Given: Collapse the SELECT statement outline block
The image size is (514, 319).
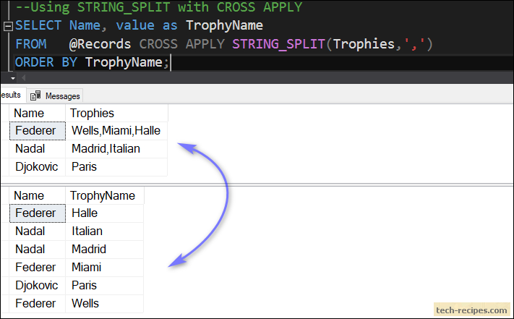Looking at the screenshot, I should click(x=8, y=26).
